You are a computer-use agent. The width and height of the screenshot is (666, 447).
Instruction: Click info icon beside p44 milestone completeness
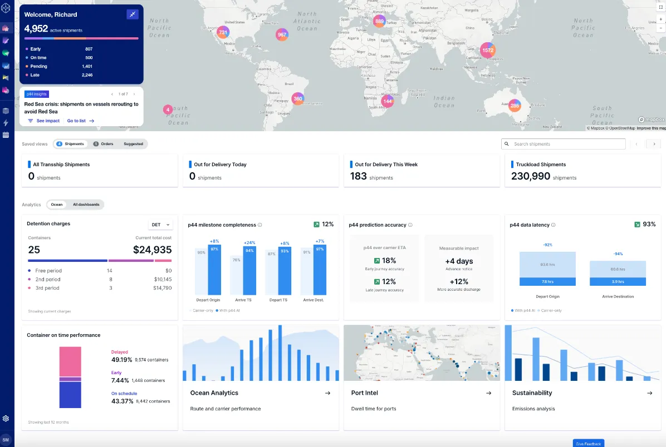(260, 225)
